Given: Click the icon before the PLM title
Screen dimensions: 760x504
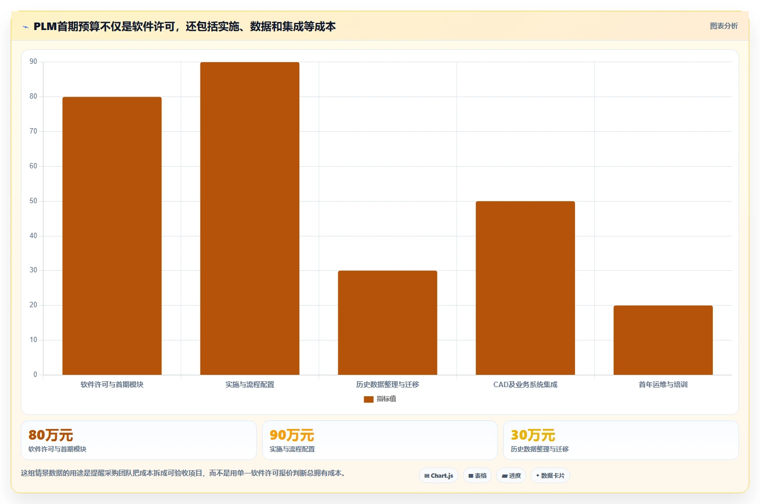Looking at the screenshot, I should [25, 27].
